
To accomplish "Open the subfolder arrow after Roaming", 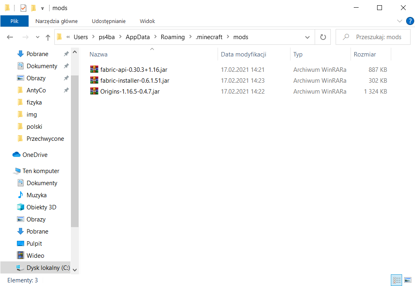I will (190, 37).
